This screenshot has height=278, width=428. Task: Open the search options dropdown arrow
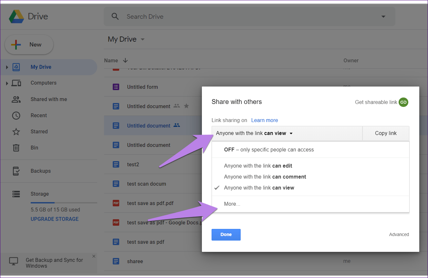click(x=383, y=16)
